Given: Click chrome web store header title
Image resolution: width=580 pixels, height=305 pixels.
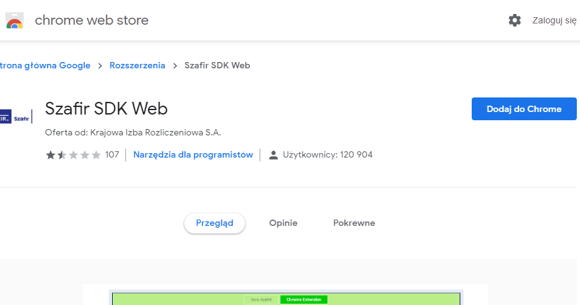Looking at the screenshot, I should (x=92, y=20).
